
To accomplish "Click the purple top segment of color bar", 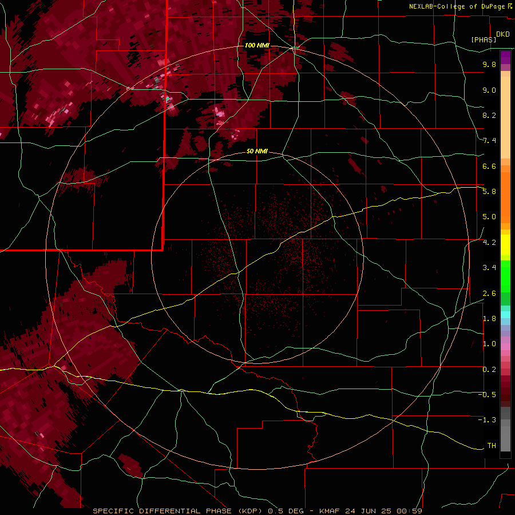I will point(505,57).
